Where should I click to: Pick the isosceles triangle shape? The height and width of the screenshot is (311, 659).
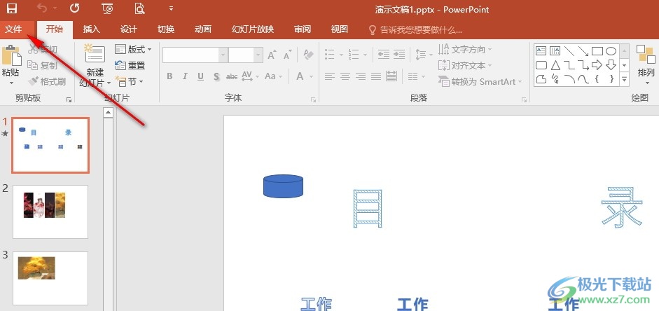pyautogui.click(x=555, y=65)
